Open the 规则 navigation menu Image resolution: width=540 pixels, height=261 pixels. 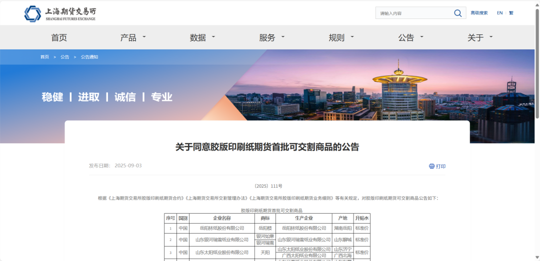coord(336,38)
